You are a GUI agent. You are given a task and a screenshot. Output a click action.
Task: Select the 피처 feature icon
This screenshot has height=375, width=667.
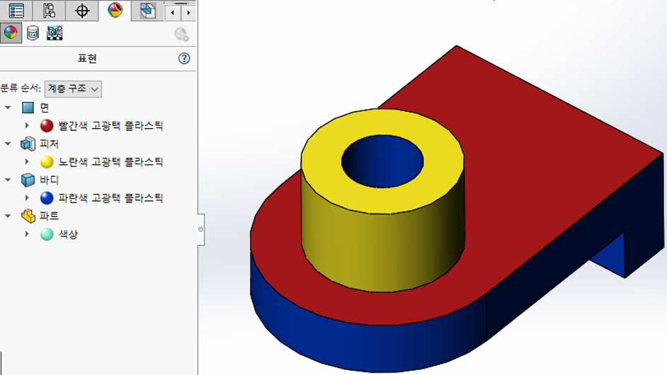(28, 144)
